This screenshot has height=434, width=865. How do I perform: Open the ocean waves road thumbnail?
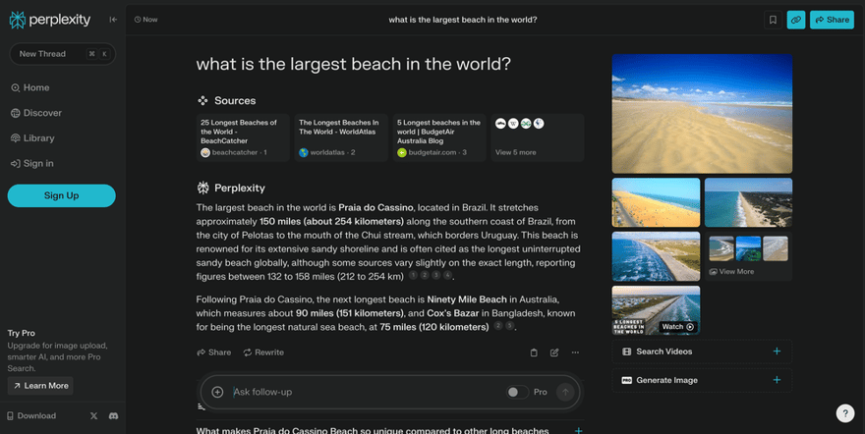(x=656, y=256)
